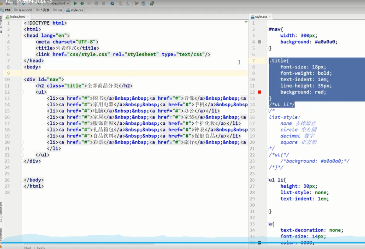Click the Stop square icon in toolbar
This screenshot has width=365, height=249.
103,3
